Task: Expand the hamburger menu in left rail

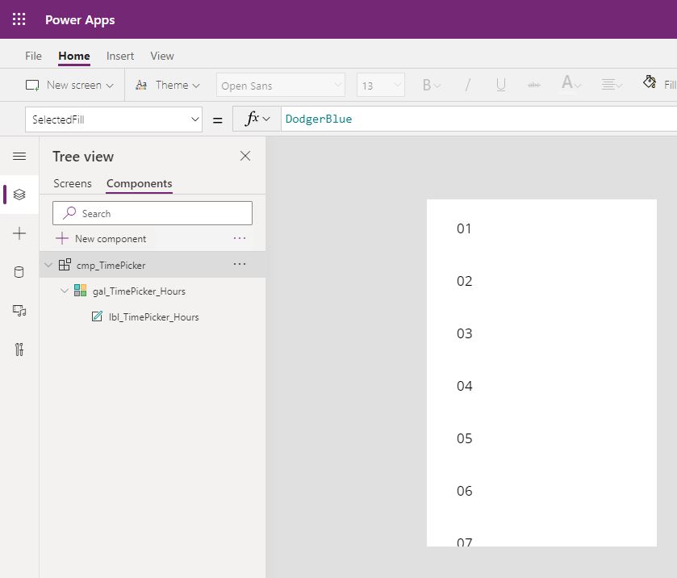Action: point(19,156)
